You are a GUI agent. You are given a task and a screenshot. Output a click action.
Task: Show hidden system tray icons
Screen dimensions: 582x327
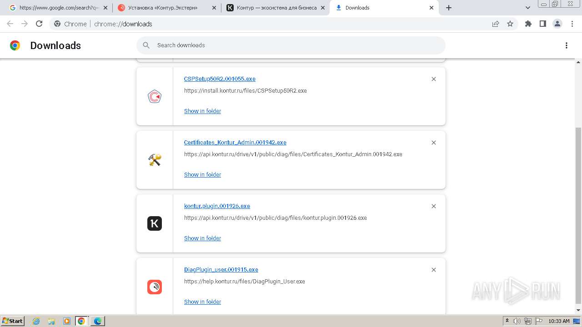pyautogui.click(x=507, y=321)
